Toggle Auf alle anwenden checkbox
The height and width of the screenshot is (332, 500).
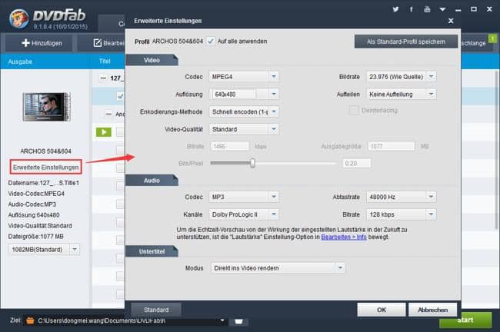pyautogui.click(x=211, y=41)
